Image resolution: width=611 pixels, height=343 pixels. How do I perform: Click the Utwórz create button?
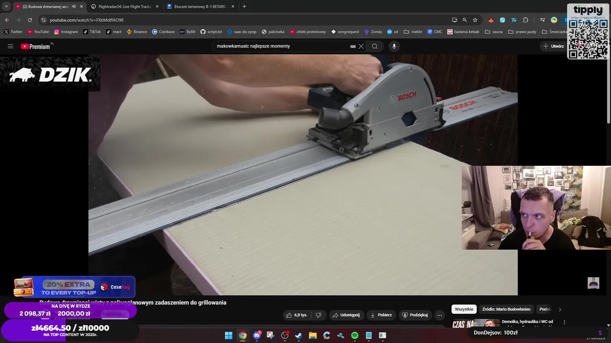(553, 46)
